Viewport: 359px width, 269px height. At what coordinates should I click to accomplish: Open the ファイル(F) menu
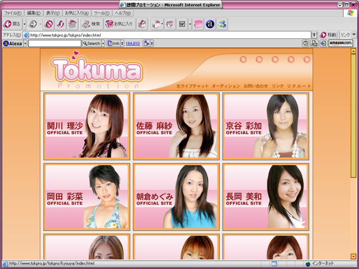(12, 13)
